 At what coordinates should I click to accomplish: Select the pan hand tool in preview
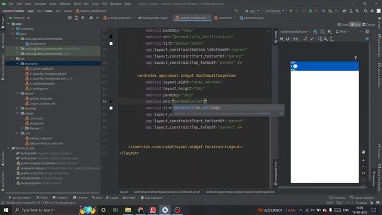pos(363,152)
